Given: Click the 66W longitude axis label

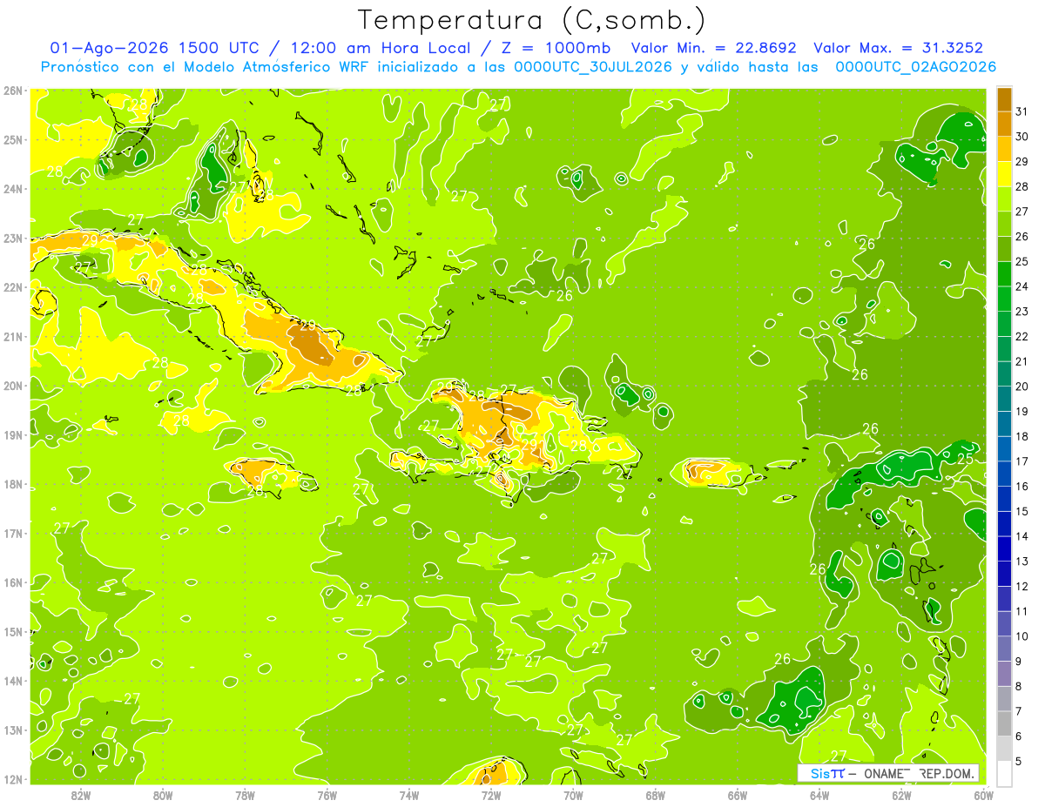Looking at the screenshot, I should pyautogui.click(x=737, y=795).
